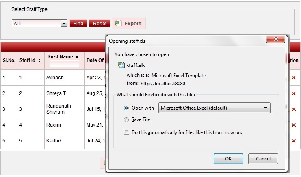Select the Open with radio option
Viewport: 301px width, 177px height.
click(126, 108)
